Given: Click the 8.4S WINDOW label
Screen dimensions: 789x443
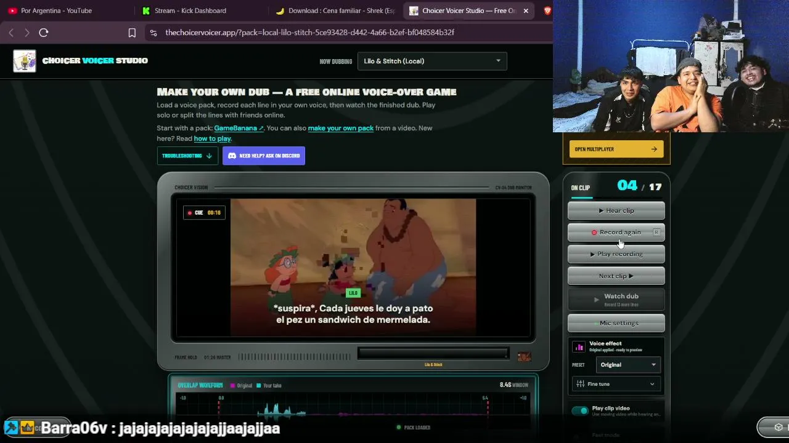Looking at the screenshot, I should (514, 385).
